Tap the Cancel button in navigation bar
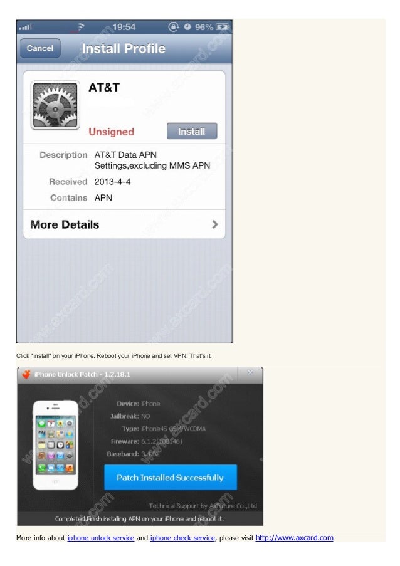 pyautogui.click(x=40, y=48)
